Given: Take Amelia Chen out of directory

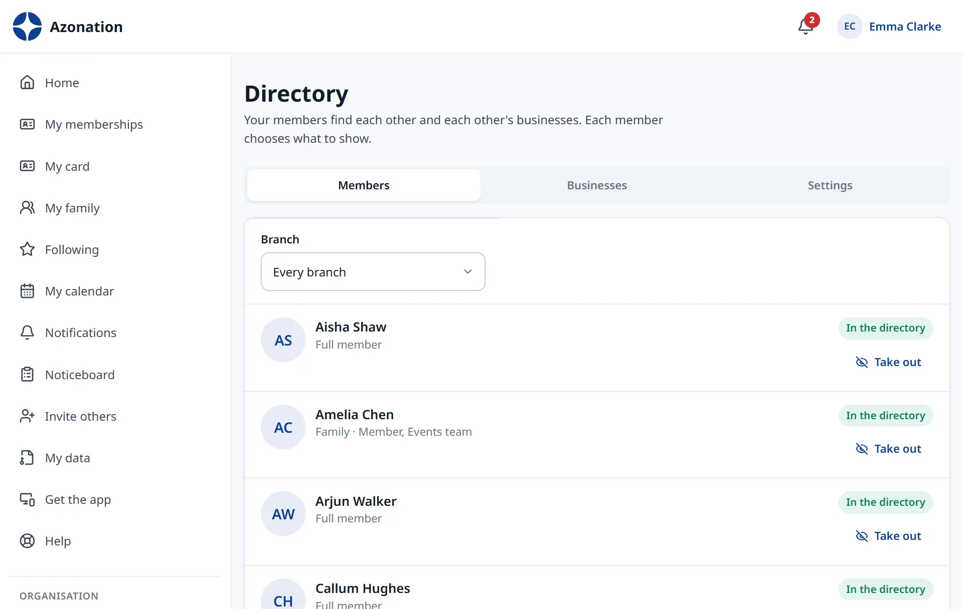Looking at the screenshot, I should [x=888, y=449].
